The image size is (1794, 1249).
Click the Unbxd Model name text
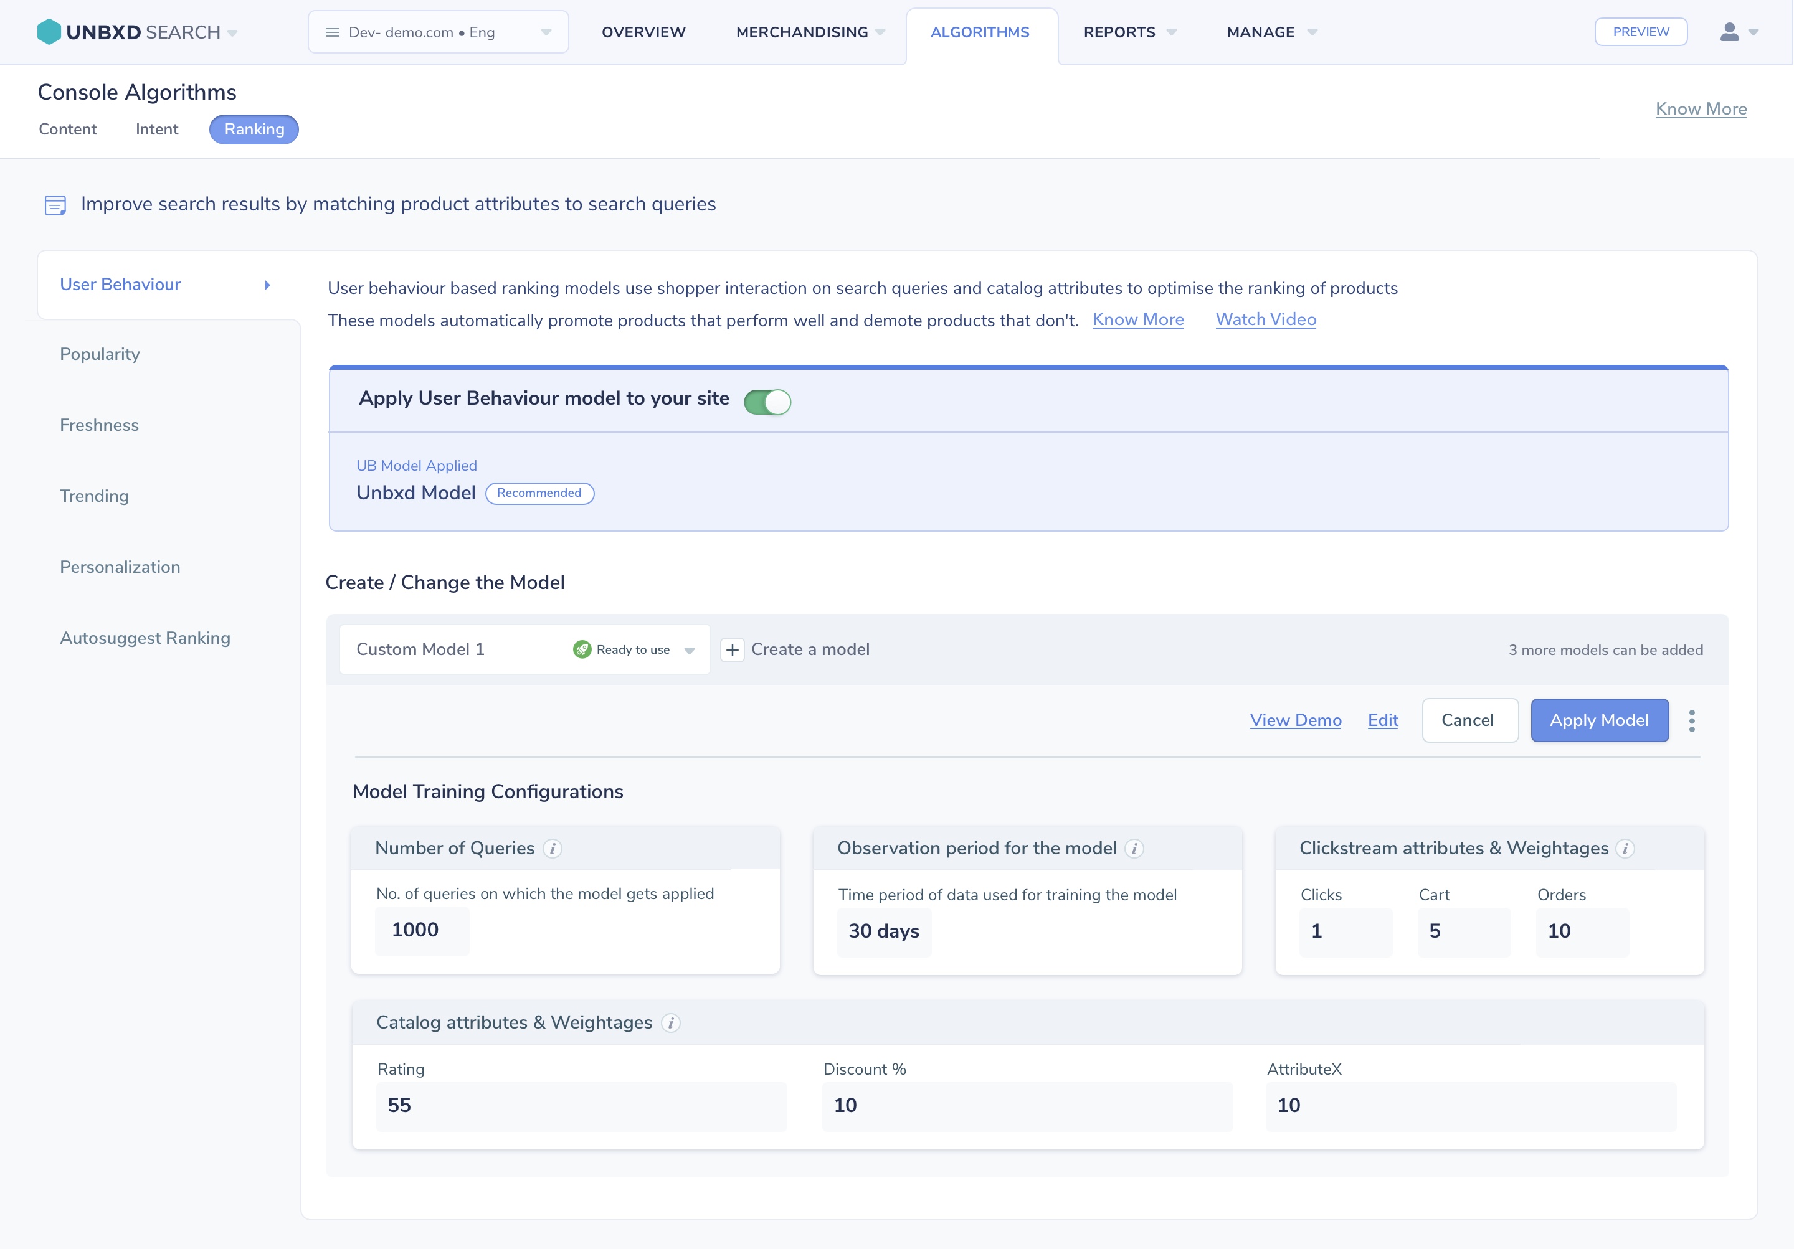click(415, 493)
